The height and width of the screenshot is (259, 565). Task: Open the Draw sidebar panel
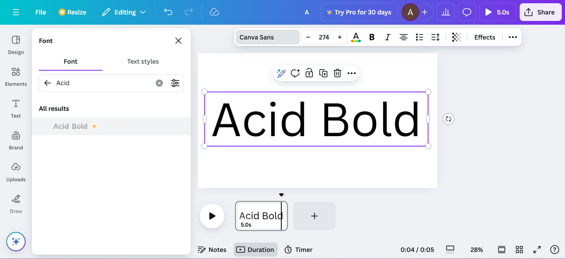point(16,204)
